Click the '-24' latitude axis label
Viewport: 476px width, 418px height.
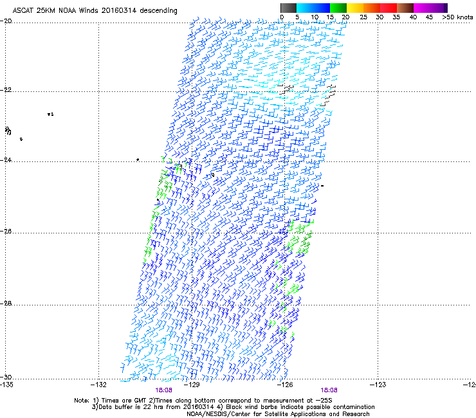click(6, 159)
